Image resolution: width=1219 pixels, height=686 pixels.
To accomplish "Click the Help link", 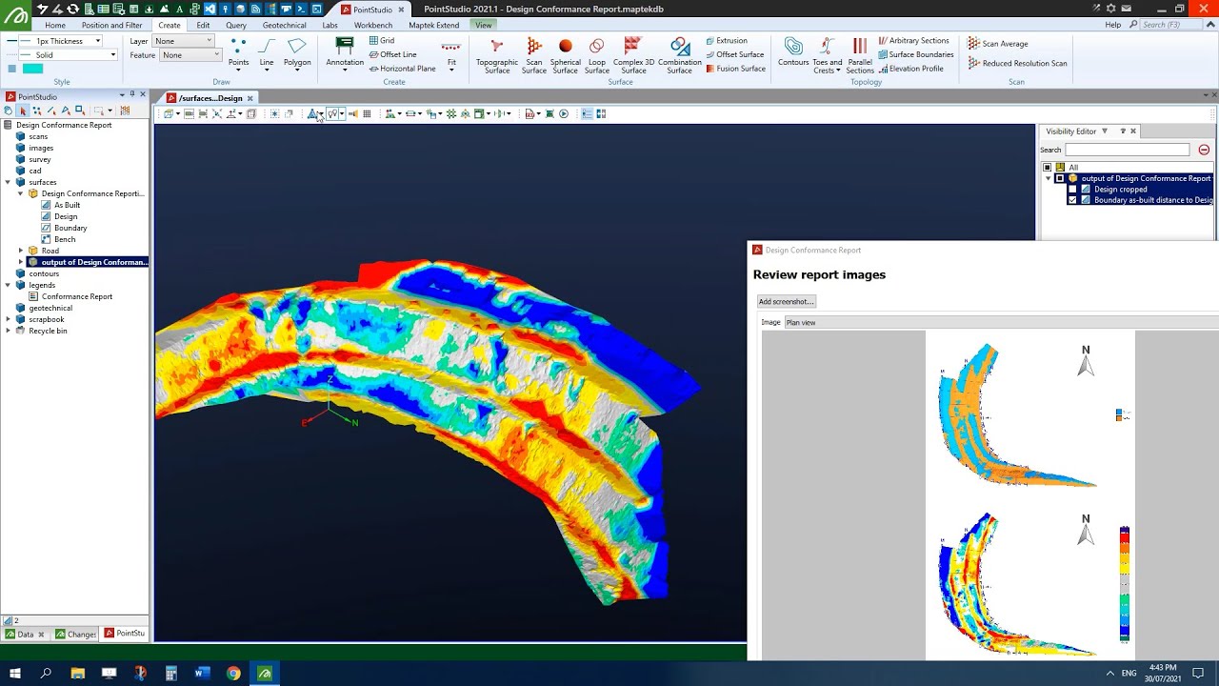I will 1112,25.
